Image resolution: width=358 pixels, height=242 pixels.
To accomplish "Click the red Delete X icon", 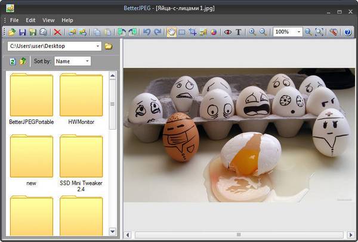I will click(58, 32).
